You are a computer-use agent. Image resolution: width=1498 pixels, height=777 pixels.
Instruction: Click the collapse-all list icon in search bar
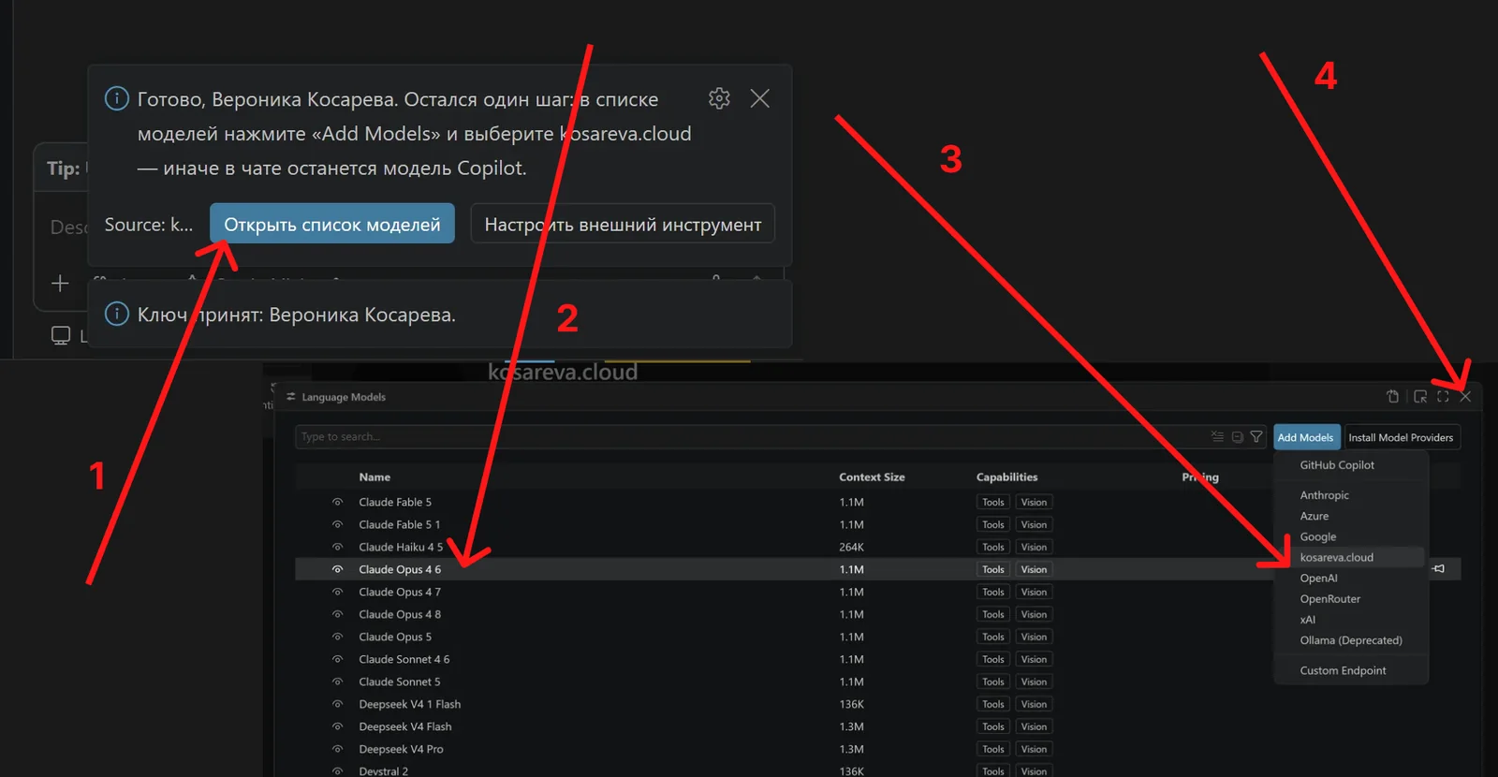pos(1217,437)
